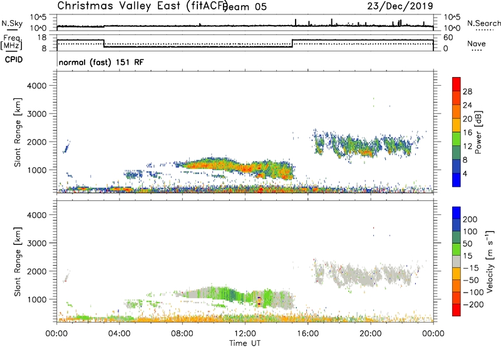The width and height of the screenshot is (501, 347).
Task: Click the velocity panel 'Slant Range [km]' label
Action: (18, 261)
